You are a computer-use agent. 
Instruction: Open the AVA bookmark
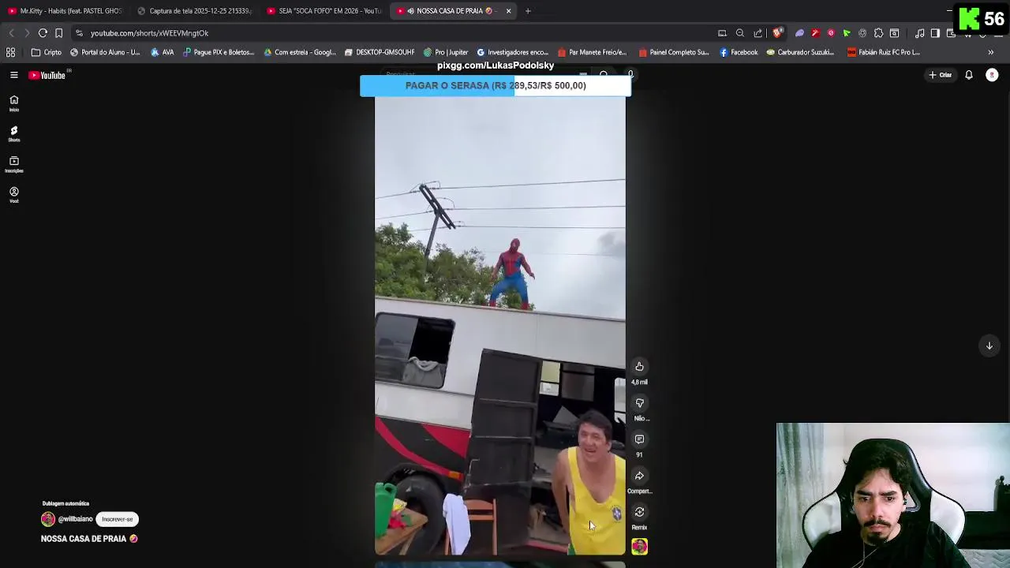[163, 52]
